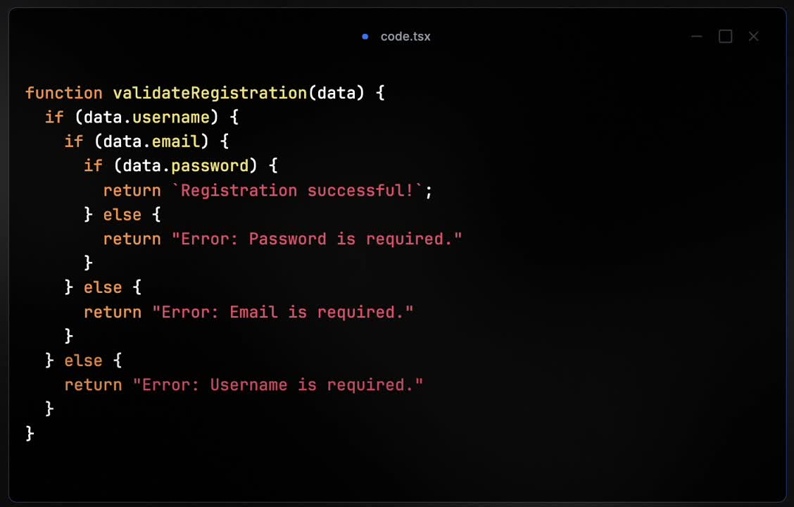The height and width of the screenshot is (507, 794).
Task: Click the maximize window square icon
Action: point(725,37)
